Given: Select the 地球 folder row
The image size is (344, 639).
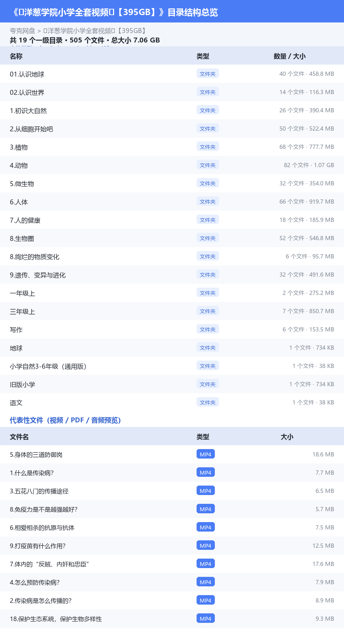Looking at the screenshot, I should 172,348.
